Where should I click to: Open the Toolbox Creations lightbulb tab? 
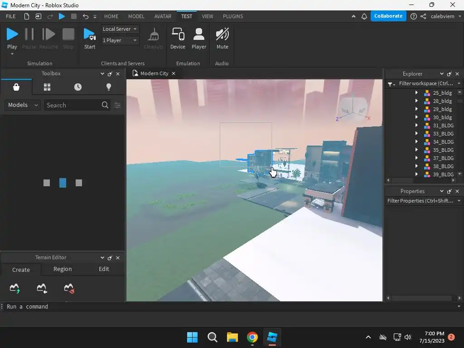point(109,87)
